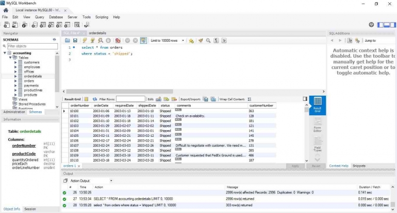397x213 pixels.
Task: Beautify the SQL with broom icon
Action: point(201,41)
